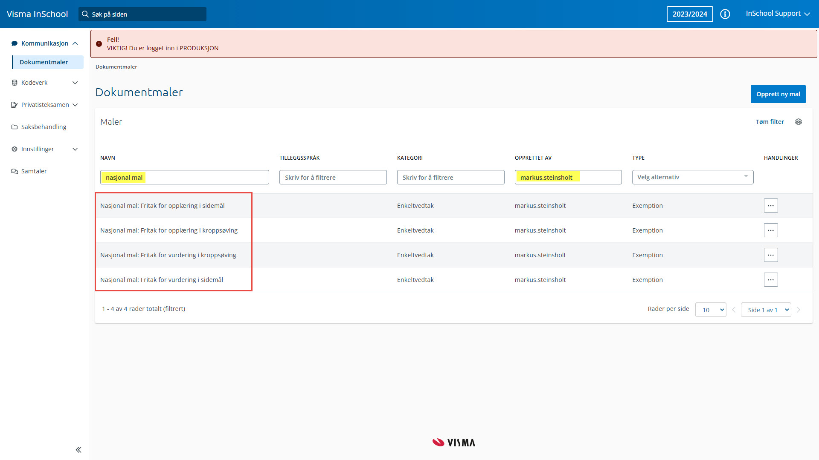819x460 pixels.
Task: Go to next page arrow in pagination
Action: pos(799,310)
